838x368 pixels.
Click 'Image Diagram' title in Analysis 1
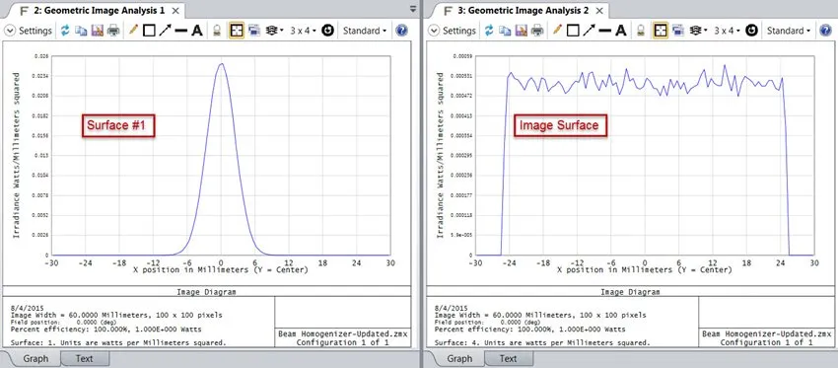pos(206,292)
